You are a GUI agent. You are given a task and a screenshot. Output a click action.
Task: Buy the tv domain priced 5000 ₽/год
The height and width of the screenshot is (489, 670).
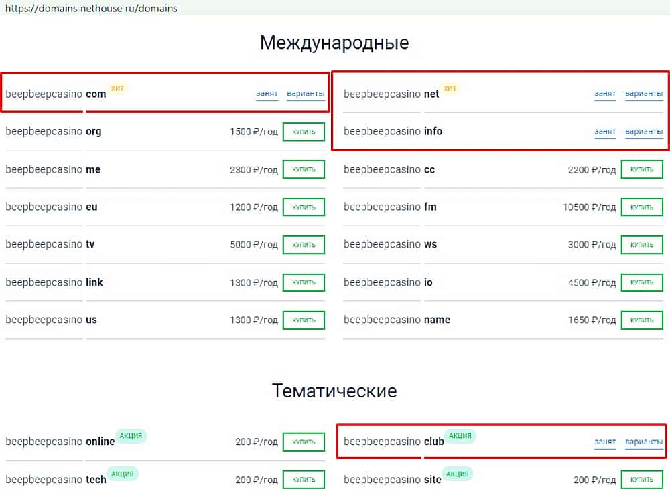coord(304,245)
